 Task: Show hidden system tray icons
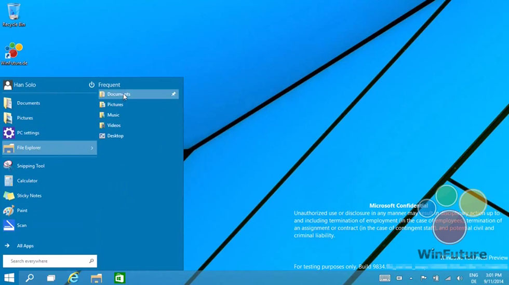411,278
